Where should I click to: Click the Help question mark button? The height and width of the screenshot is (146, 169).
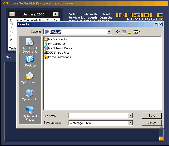pyautogui.click(x=156, y=24)
